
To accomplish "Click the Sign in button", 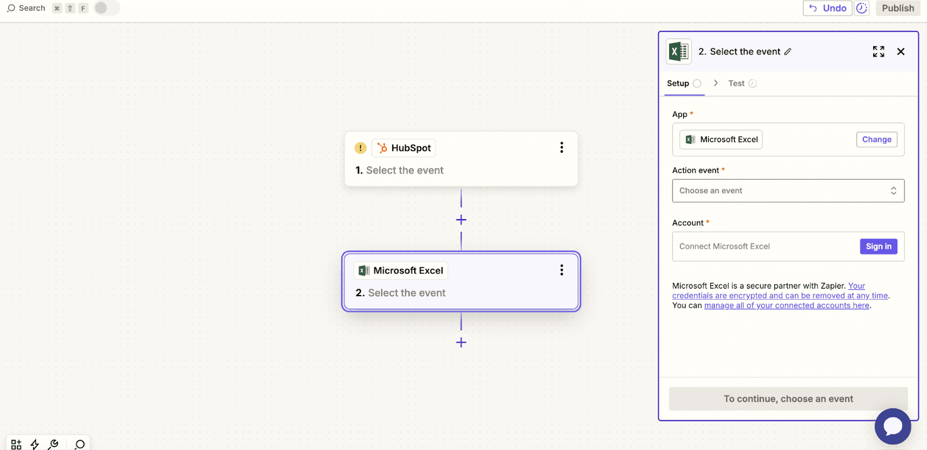I will point(878,246).
